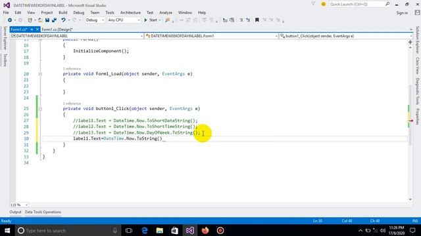421x236 pixels.
Task: Open the View menu
Action: [31, 12]
